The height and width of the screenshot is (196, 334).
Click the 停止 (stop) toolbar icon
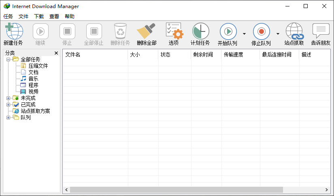tap(67, 31)
